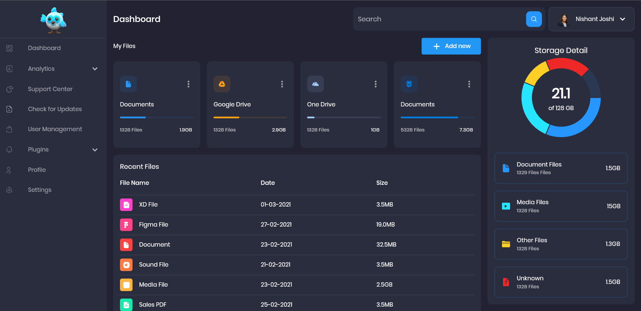Select the Dropbox-style Documents icon
This screenshot has width=641, height=311.
pos(409,84)
